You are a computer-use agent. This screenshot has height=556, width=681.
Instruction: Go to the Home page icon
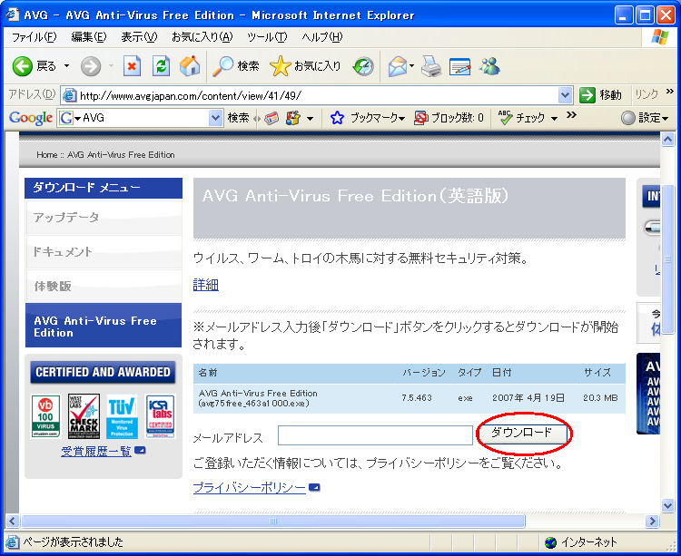point(190,66)
